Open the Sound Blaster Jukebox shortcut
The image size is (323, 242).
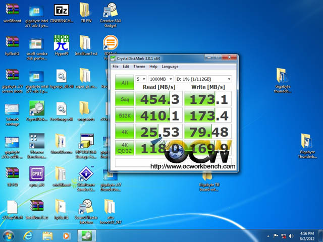pos(85,206)
